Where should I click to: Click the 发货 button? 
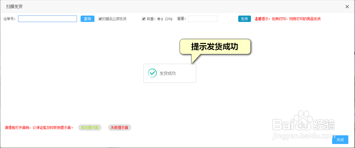coord(245,19)
